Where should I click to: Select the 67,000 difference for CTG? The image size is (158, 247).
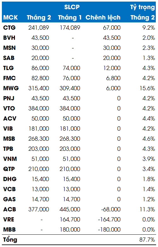point(112,28)
